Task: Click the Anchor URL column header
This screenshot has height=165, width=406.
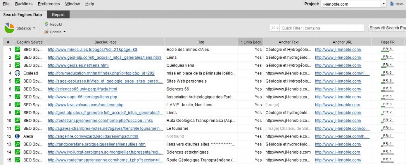Action: pos(342,42)
